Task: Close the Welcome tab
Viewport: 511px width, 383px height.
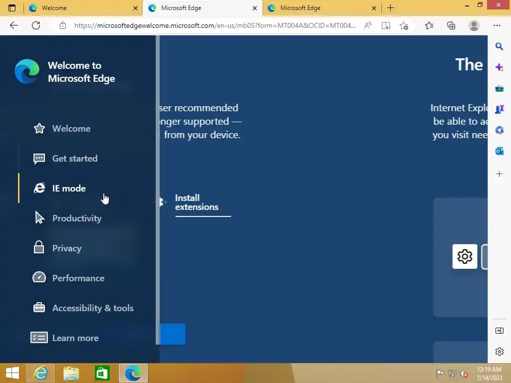Action: [x=135, y=8]
